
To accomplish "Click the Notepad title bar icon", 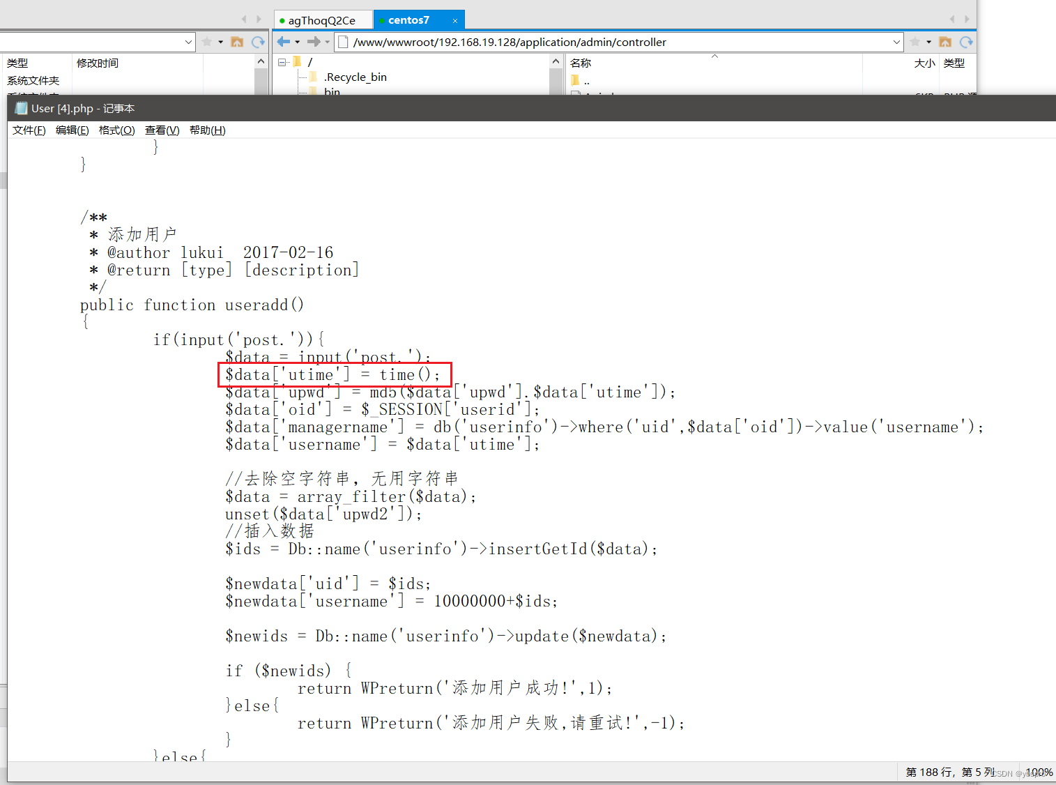I will pos(21,108).
